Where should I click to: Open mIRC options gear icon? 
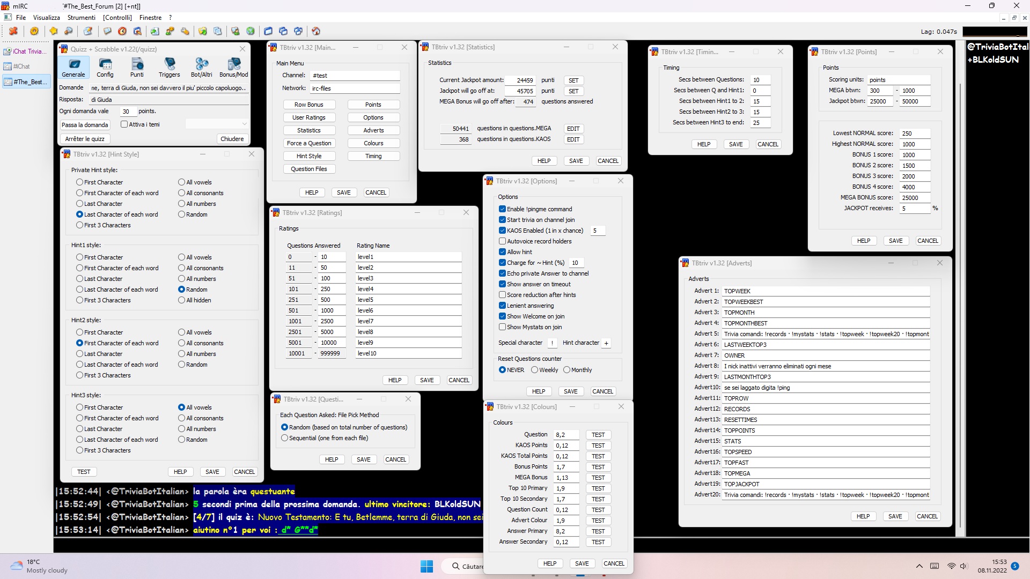point(34,31)
